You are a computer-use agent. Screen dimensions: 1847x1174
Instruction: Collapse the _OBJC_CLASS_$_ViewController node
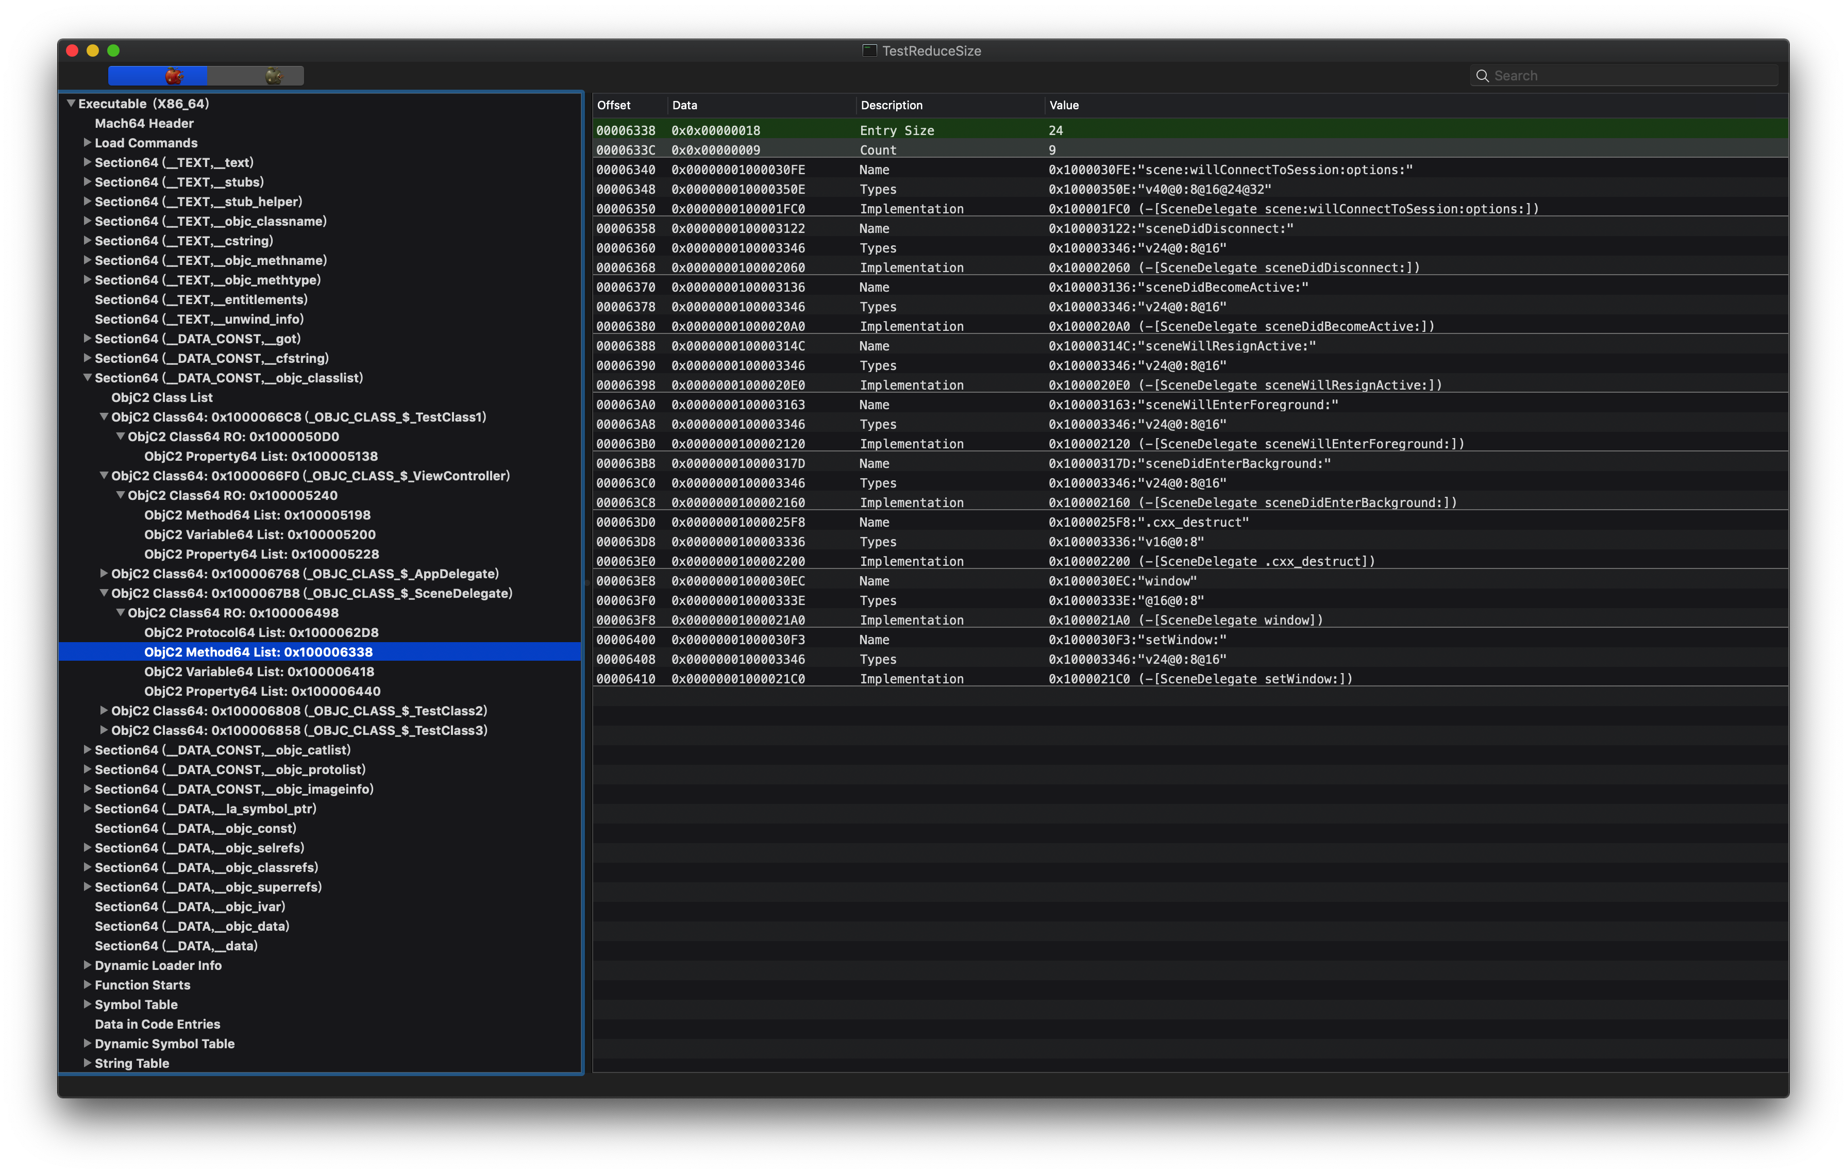(104, 476)
